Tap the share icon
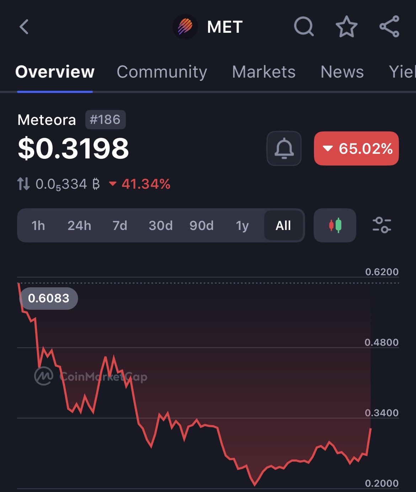 (x=389, y=27)
